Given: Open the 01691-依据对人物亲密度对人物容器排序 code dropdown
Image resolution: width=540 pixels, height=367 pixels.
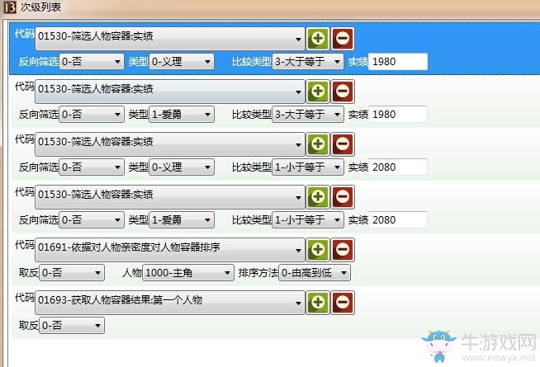Looking at the screenshot, I should pos(170,250).
